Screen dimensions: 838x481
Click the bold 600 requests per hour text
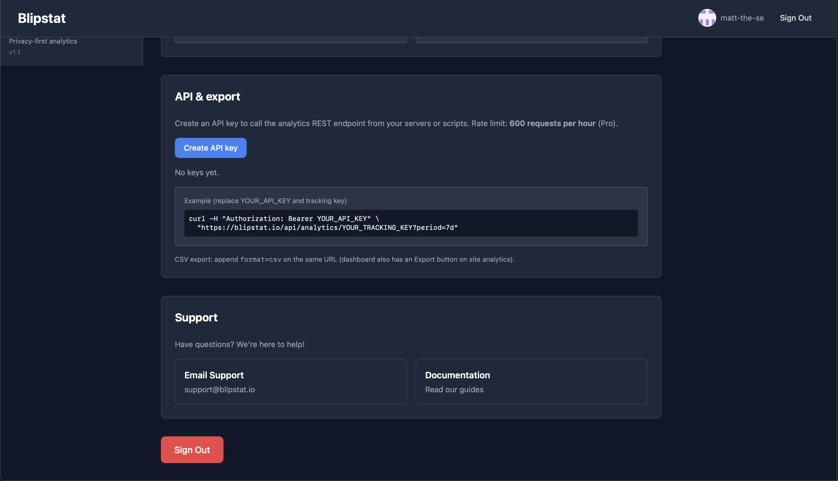[552, 123]
